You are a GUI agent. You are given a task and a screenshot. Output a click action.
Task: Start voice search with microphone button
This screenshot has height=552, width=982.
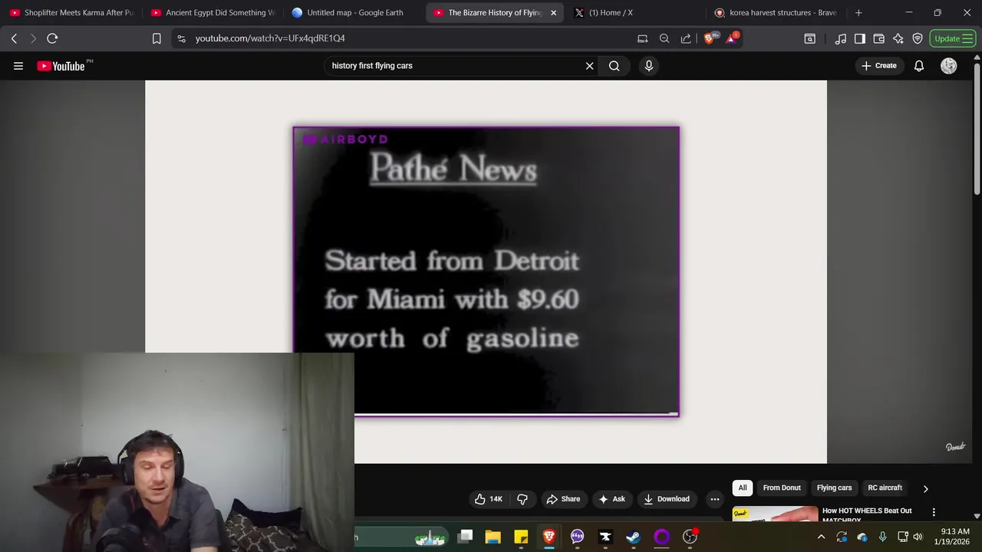tap(649, 66)
